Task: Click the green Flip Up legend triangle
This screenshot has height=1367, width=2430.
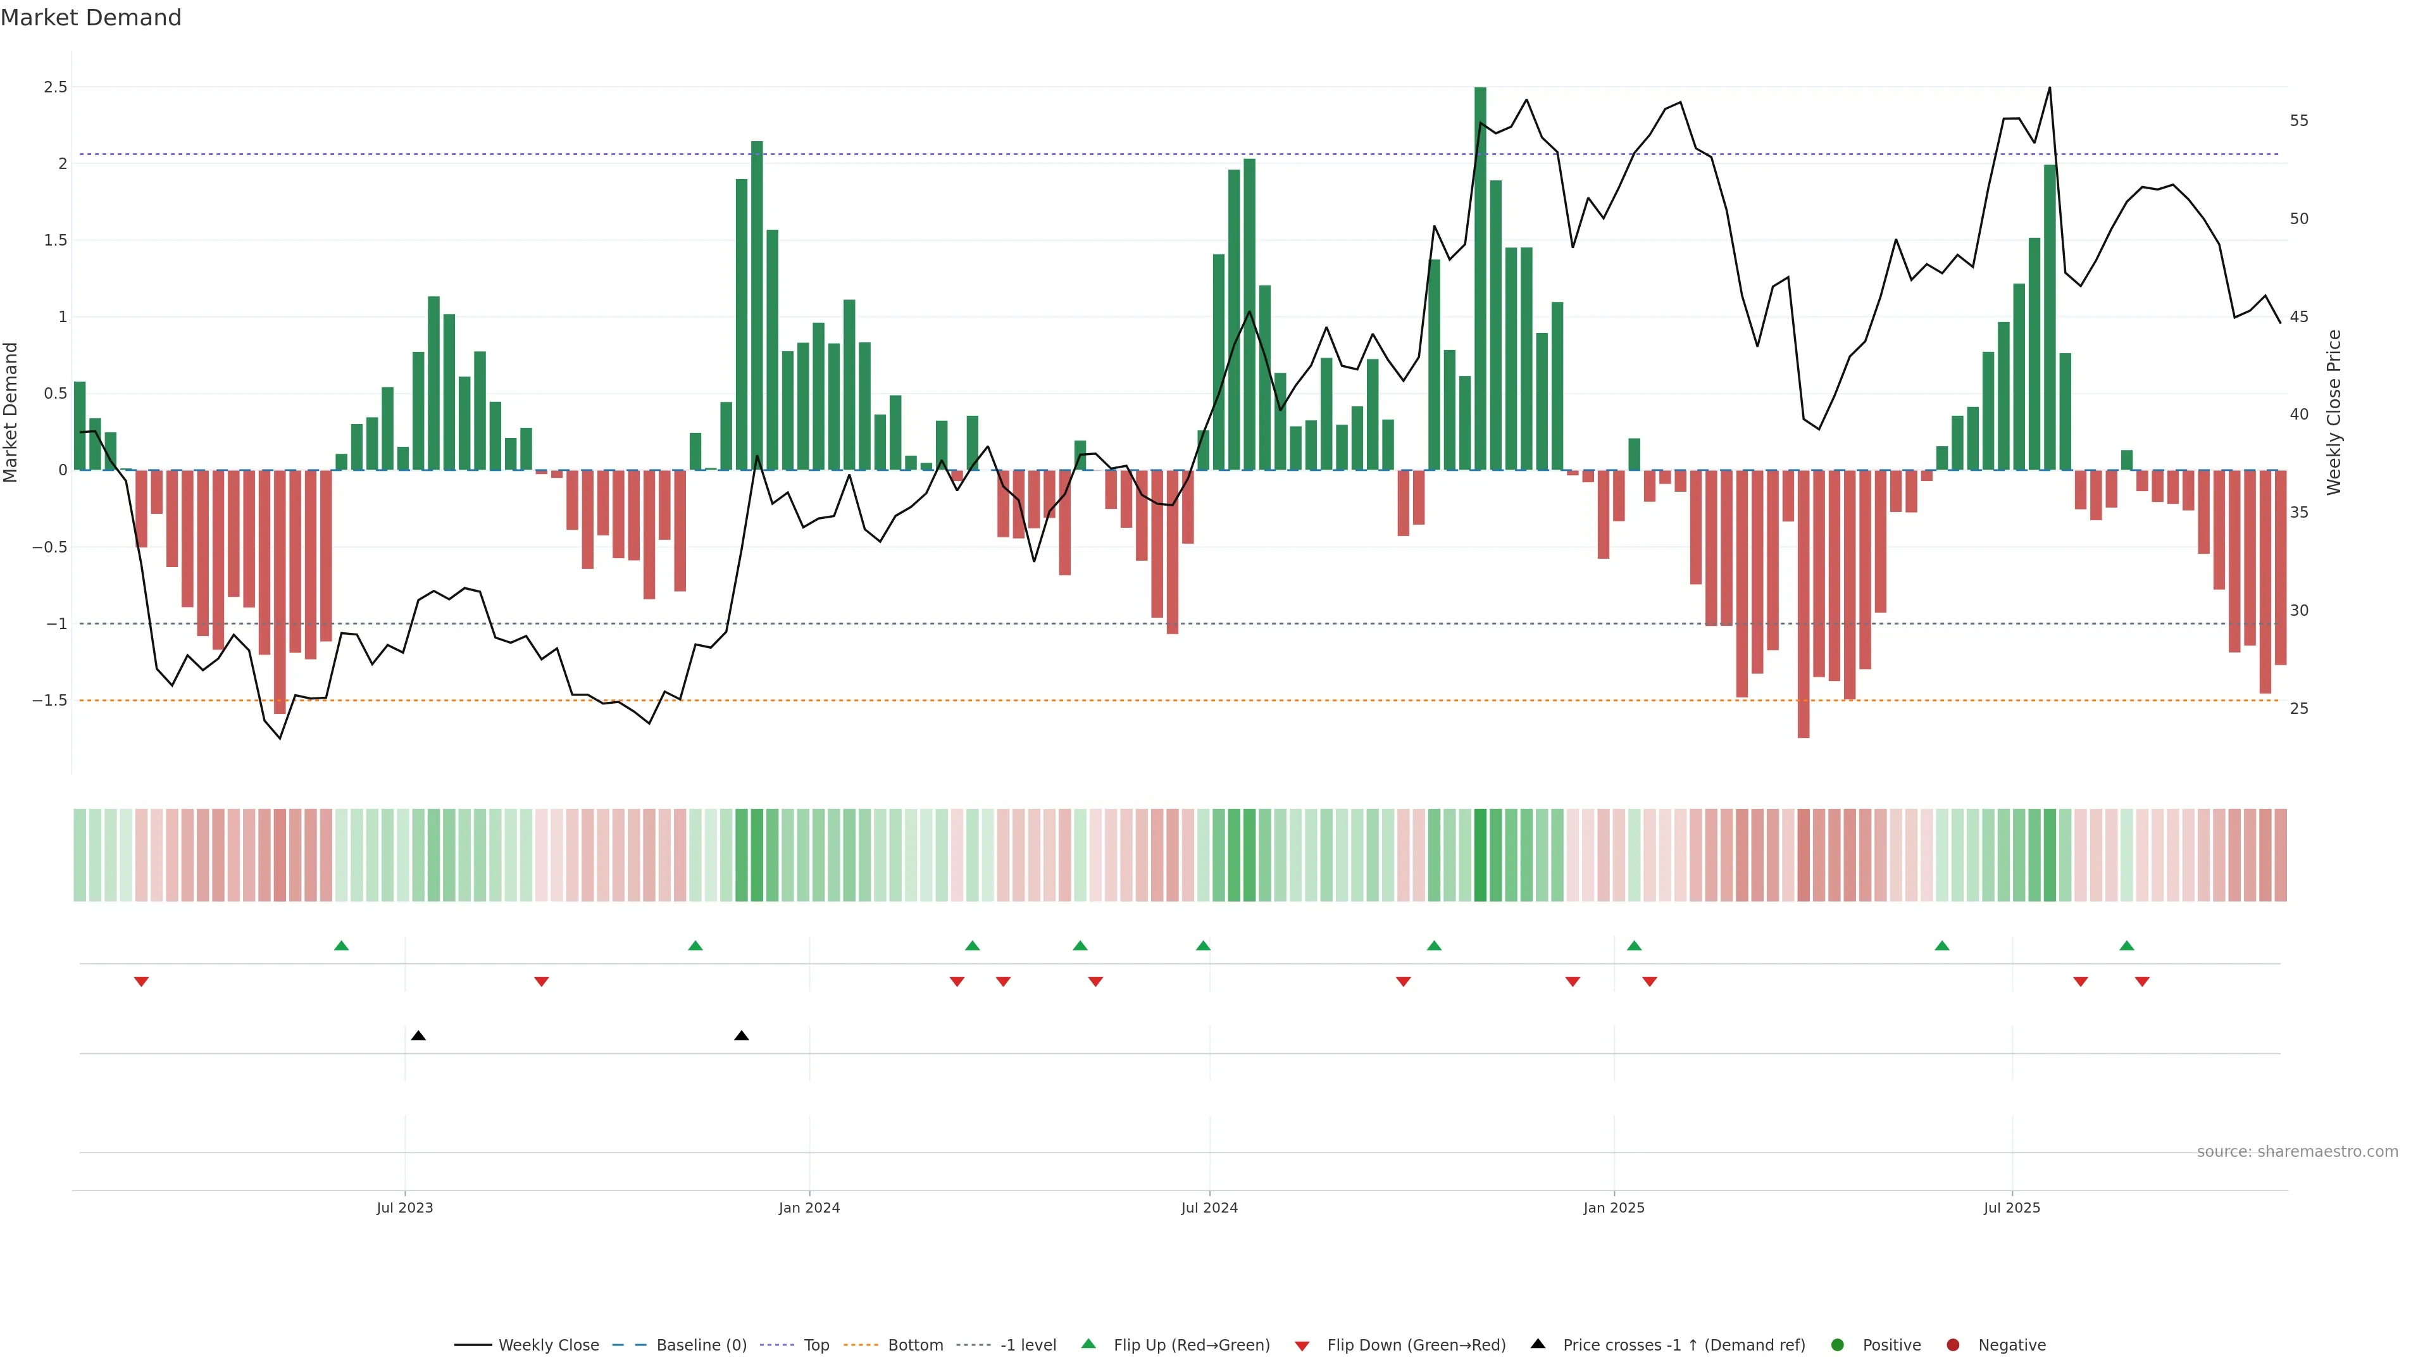Action: click(x=1088, y=1344)
